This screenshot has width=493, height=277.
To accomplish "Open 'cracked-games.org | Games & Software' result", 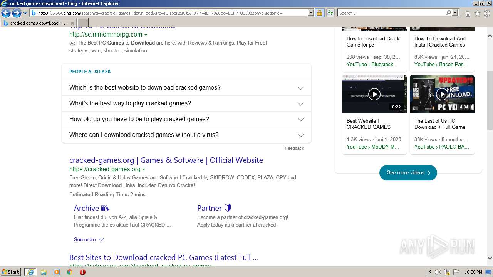I will click(166, 160).
